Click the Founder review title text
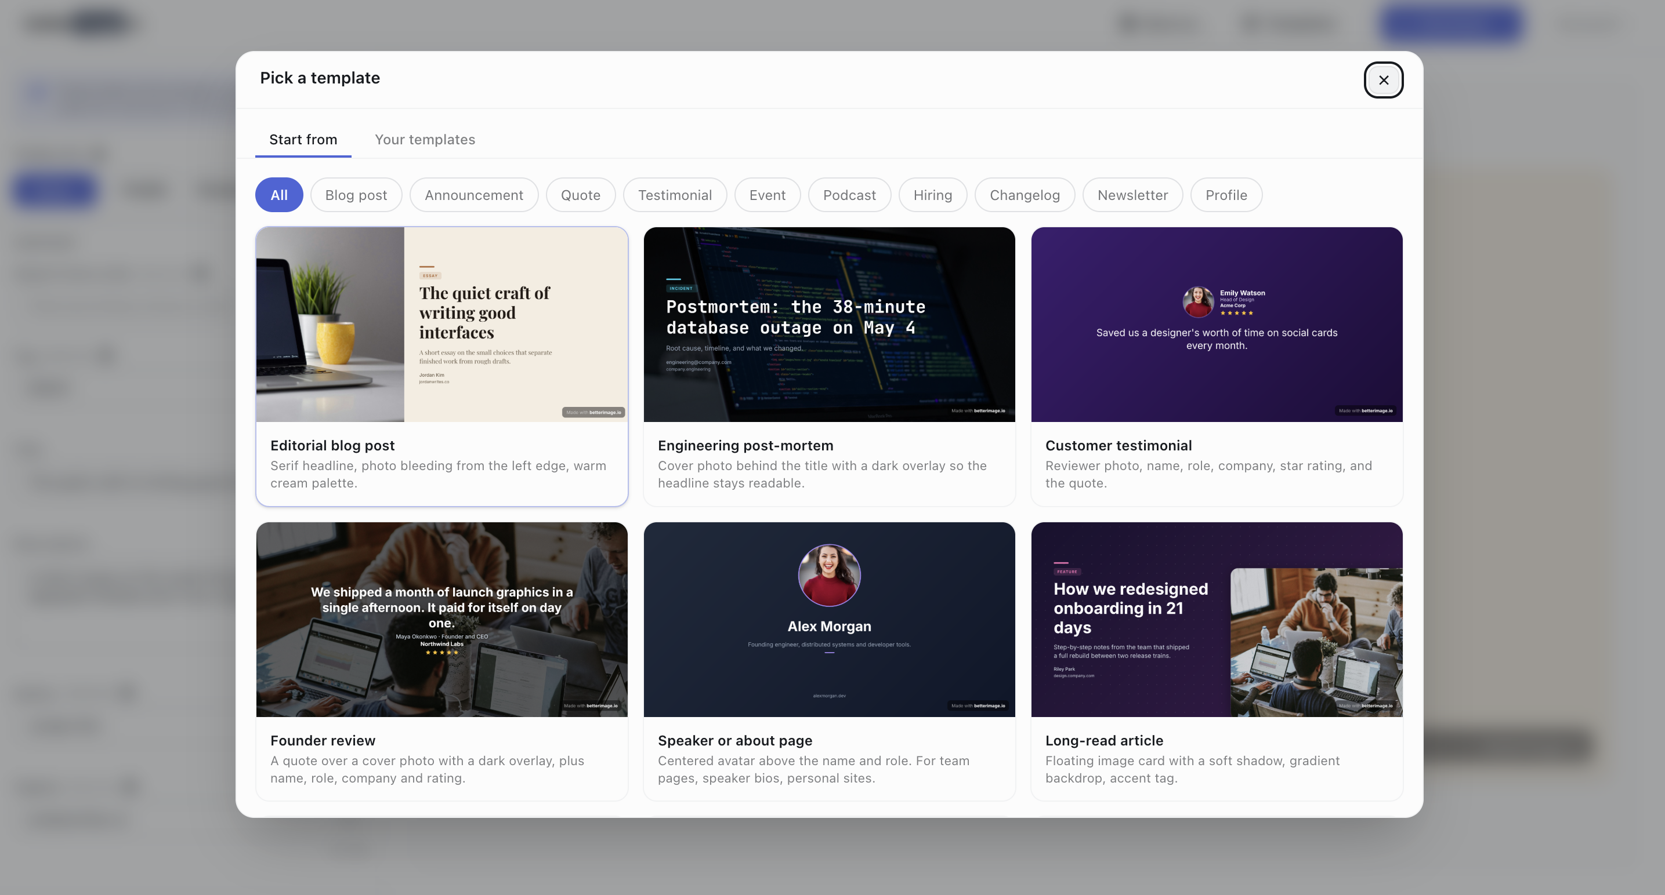Image resolution: width=1665 pixels, height=895 pixels. tap(323, 741)
